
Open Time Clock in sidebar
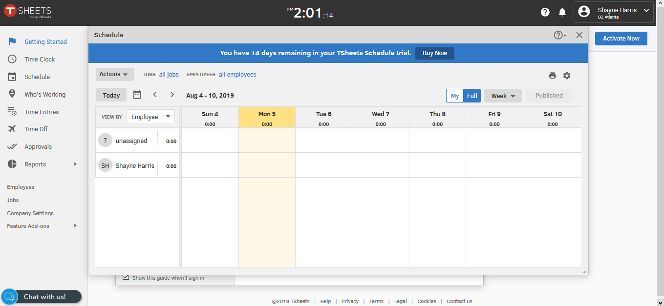pos(40,60)
